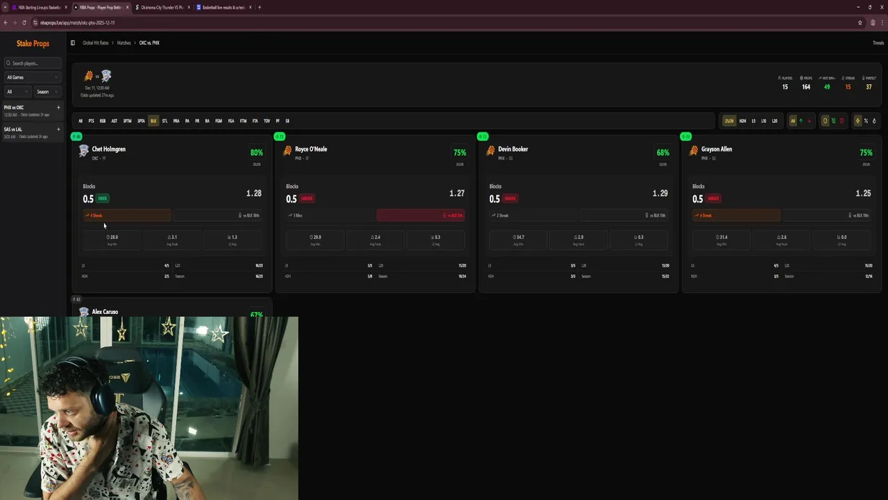Toggle the L10 range filter
The image size is (888, 500).
764,121
